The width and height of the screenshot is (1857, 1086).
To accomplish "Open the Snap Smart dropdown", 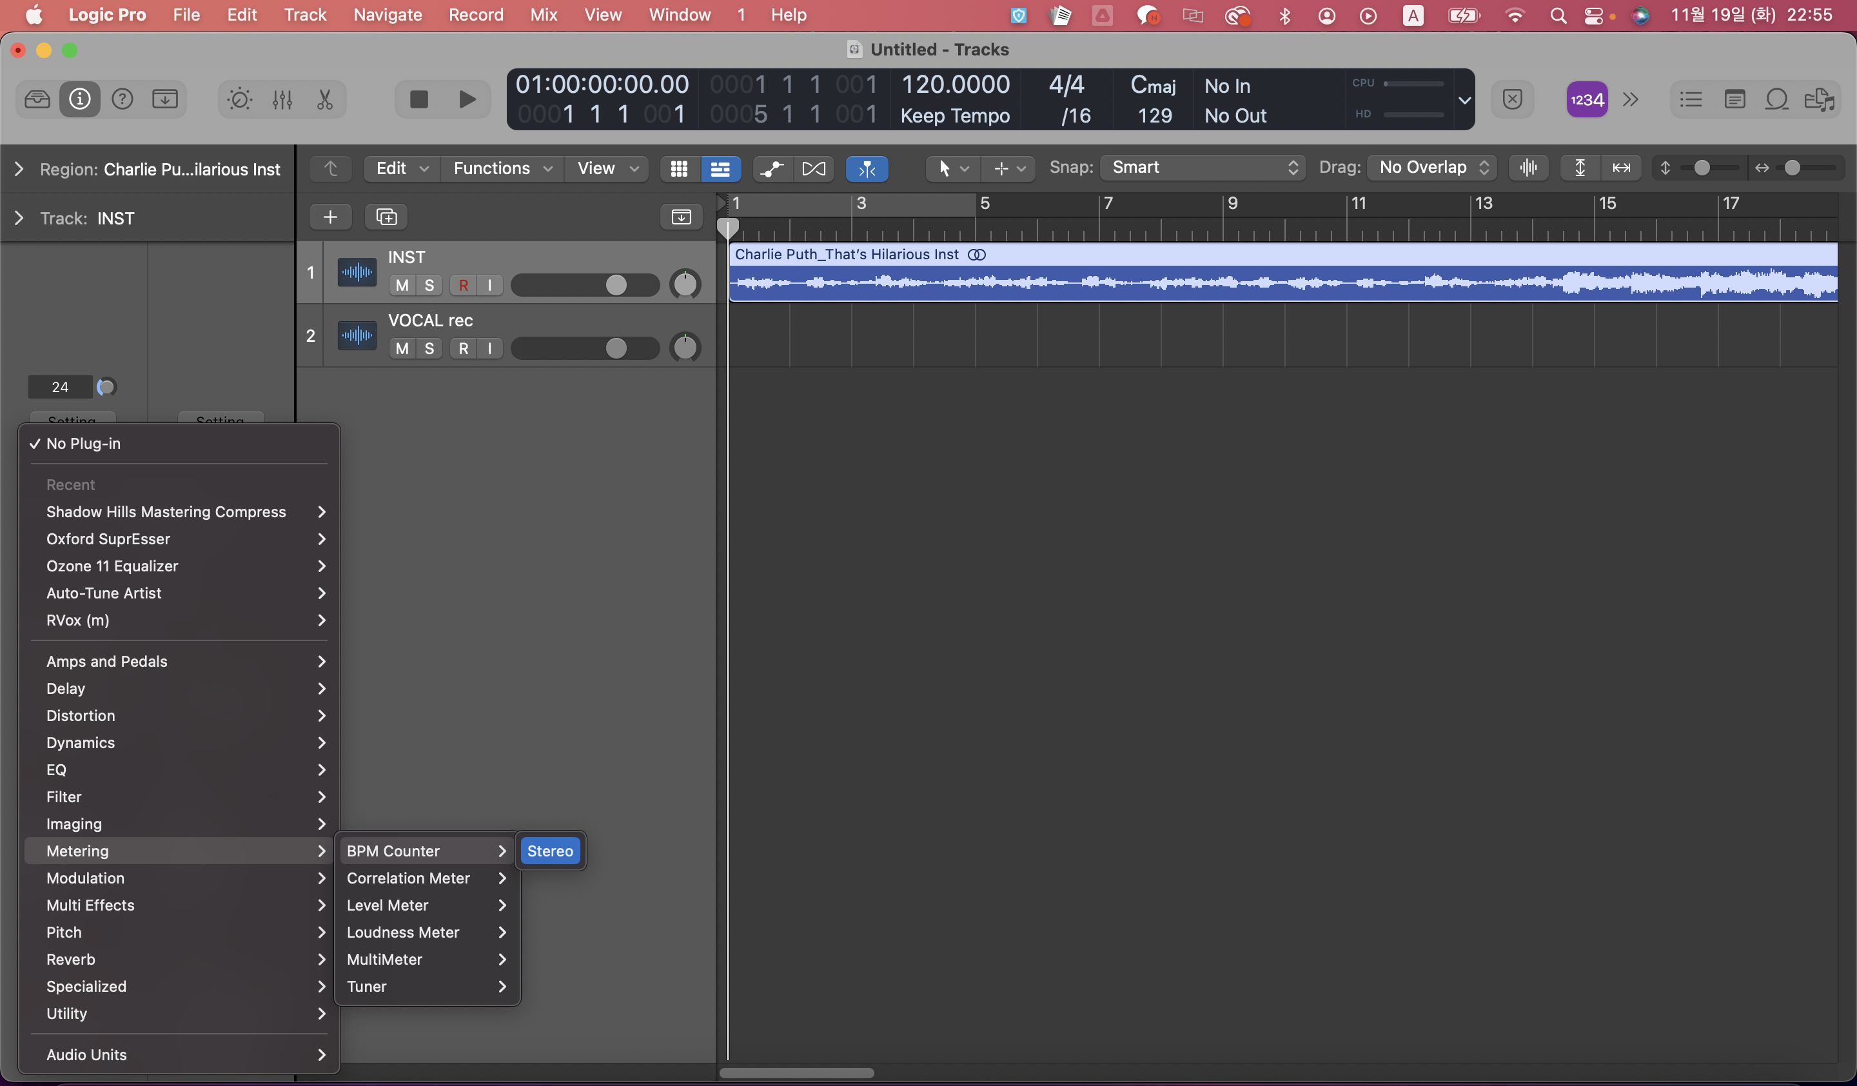I will pyautogui.click(x=1203, y=168).
